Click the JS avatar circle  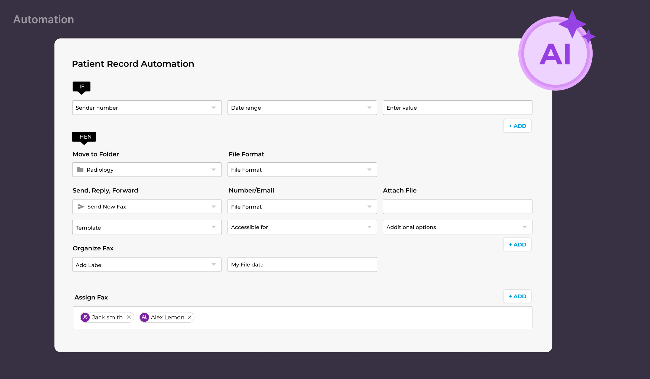85,317
